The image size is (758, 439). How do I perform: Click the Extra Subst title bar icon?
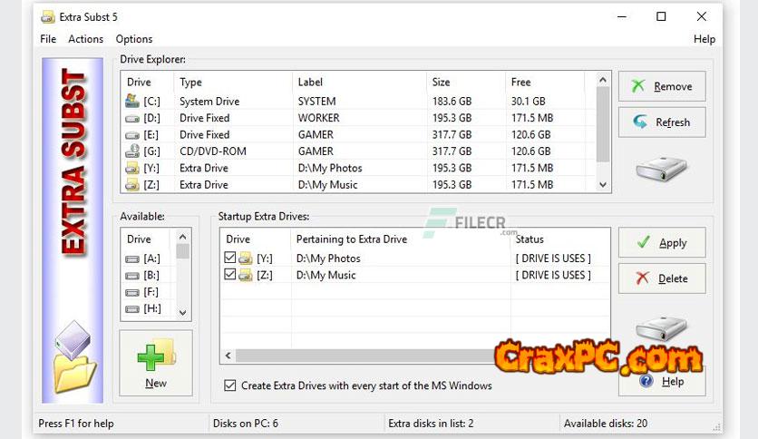tap(48, 16)
